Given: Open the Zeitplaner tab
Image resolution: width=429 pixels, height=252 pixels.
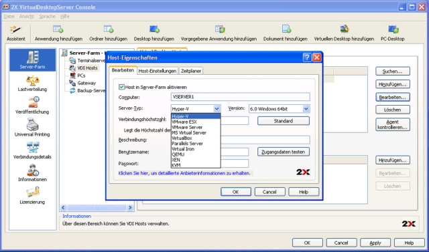Looking at the screenshot, I should [191, 71].
